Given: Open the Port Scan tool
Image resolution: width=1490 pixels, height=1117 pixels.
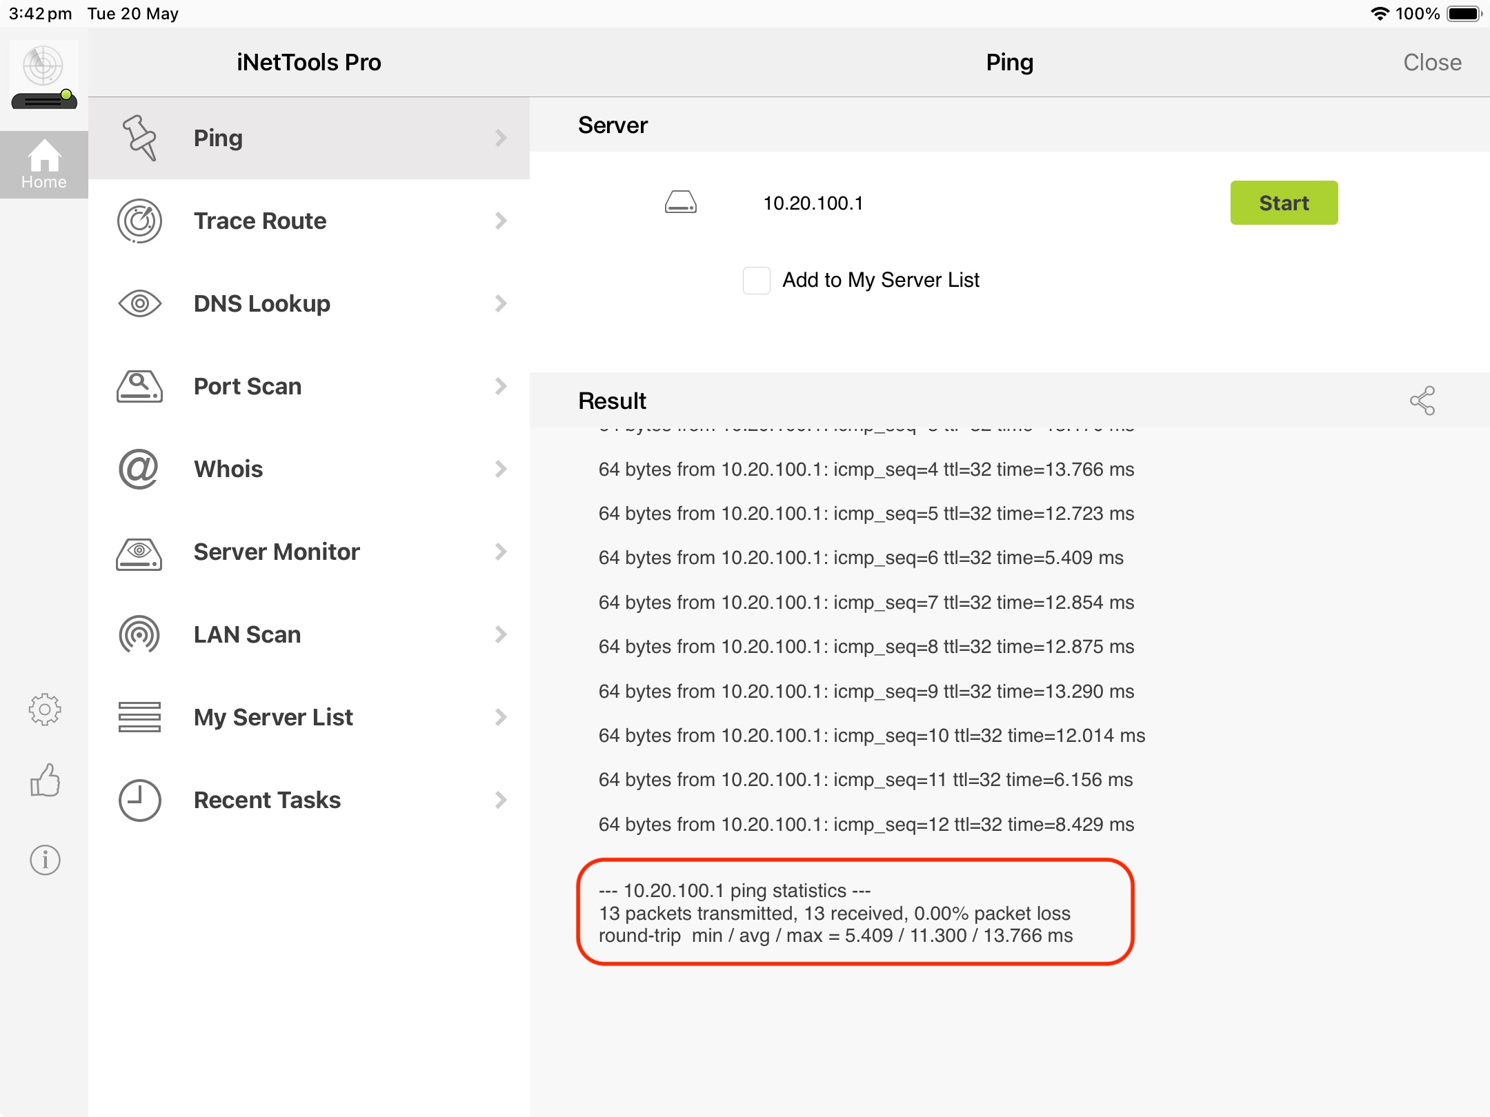Looking at the screenshot, I should (x=309, y=386).
